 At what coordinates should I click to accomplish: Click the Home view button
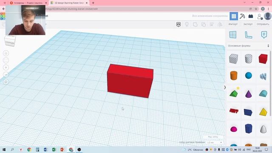pyautogui.click(x=6, y=53)
